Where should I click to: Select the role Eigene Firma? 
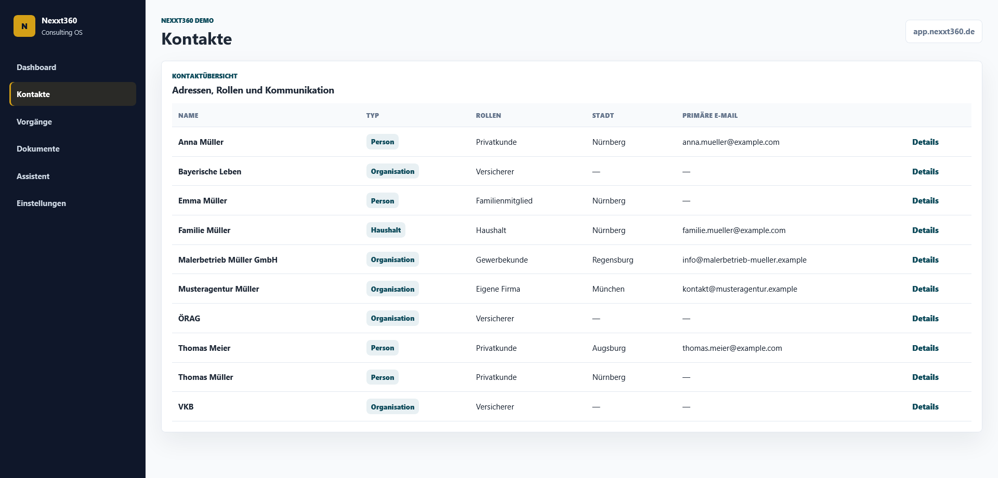(498, 289)
